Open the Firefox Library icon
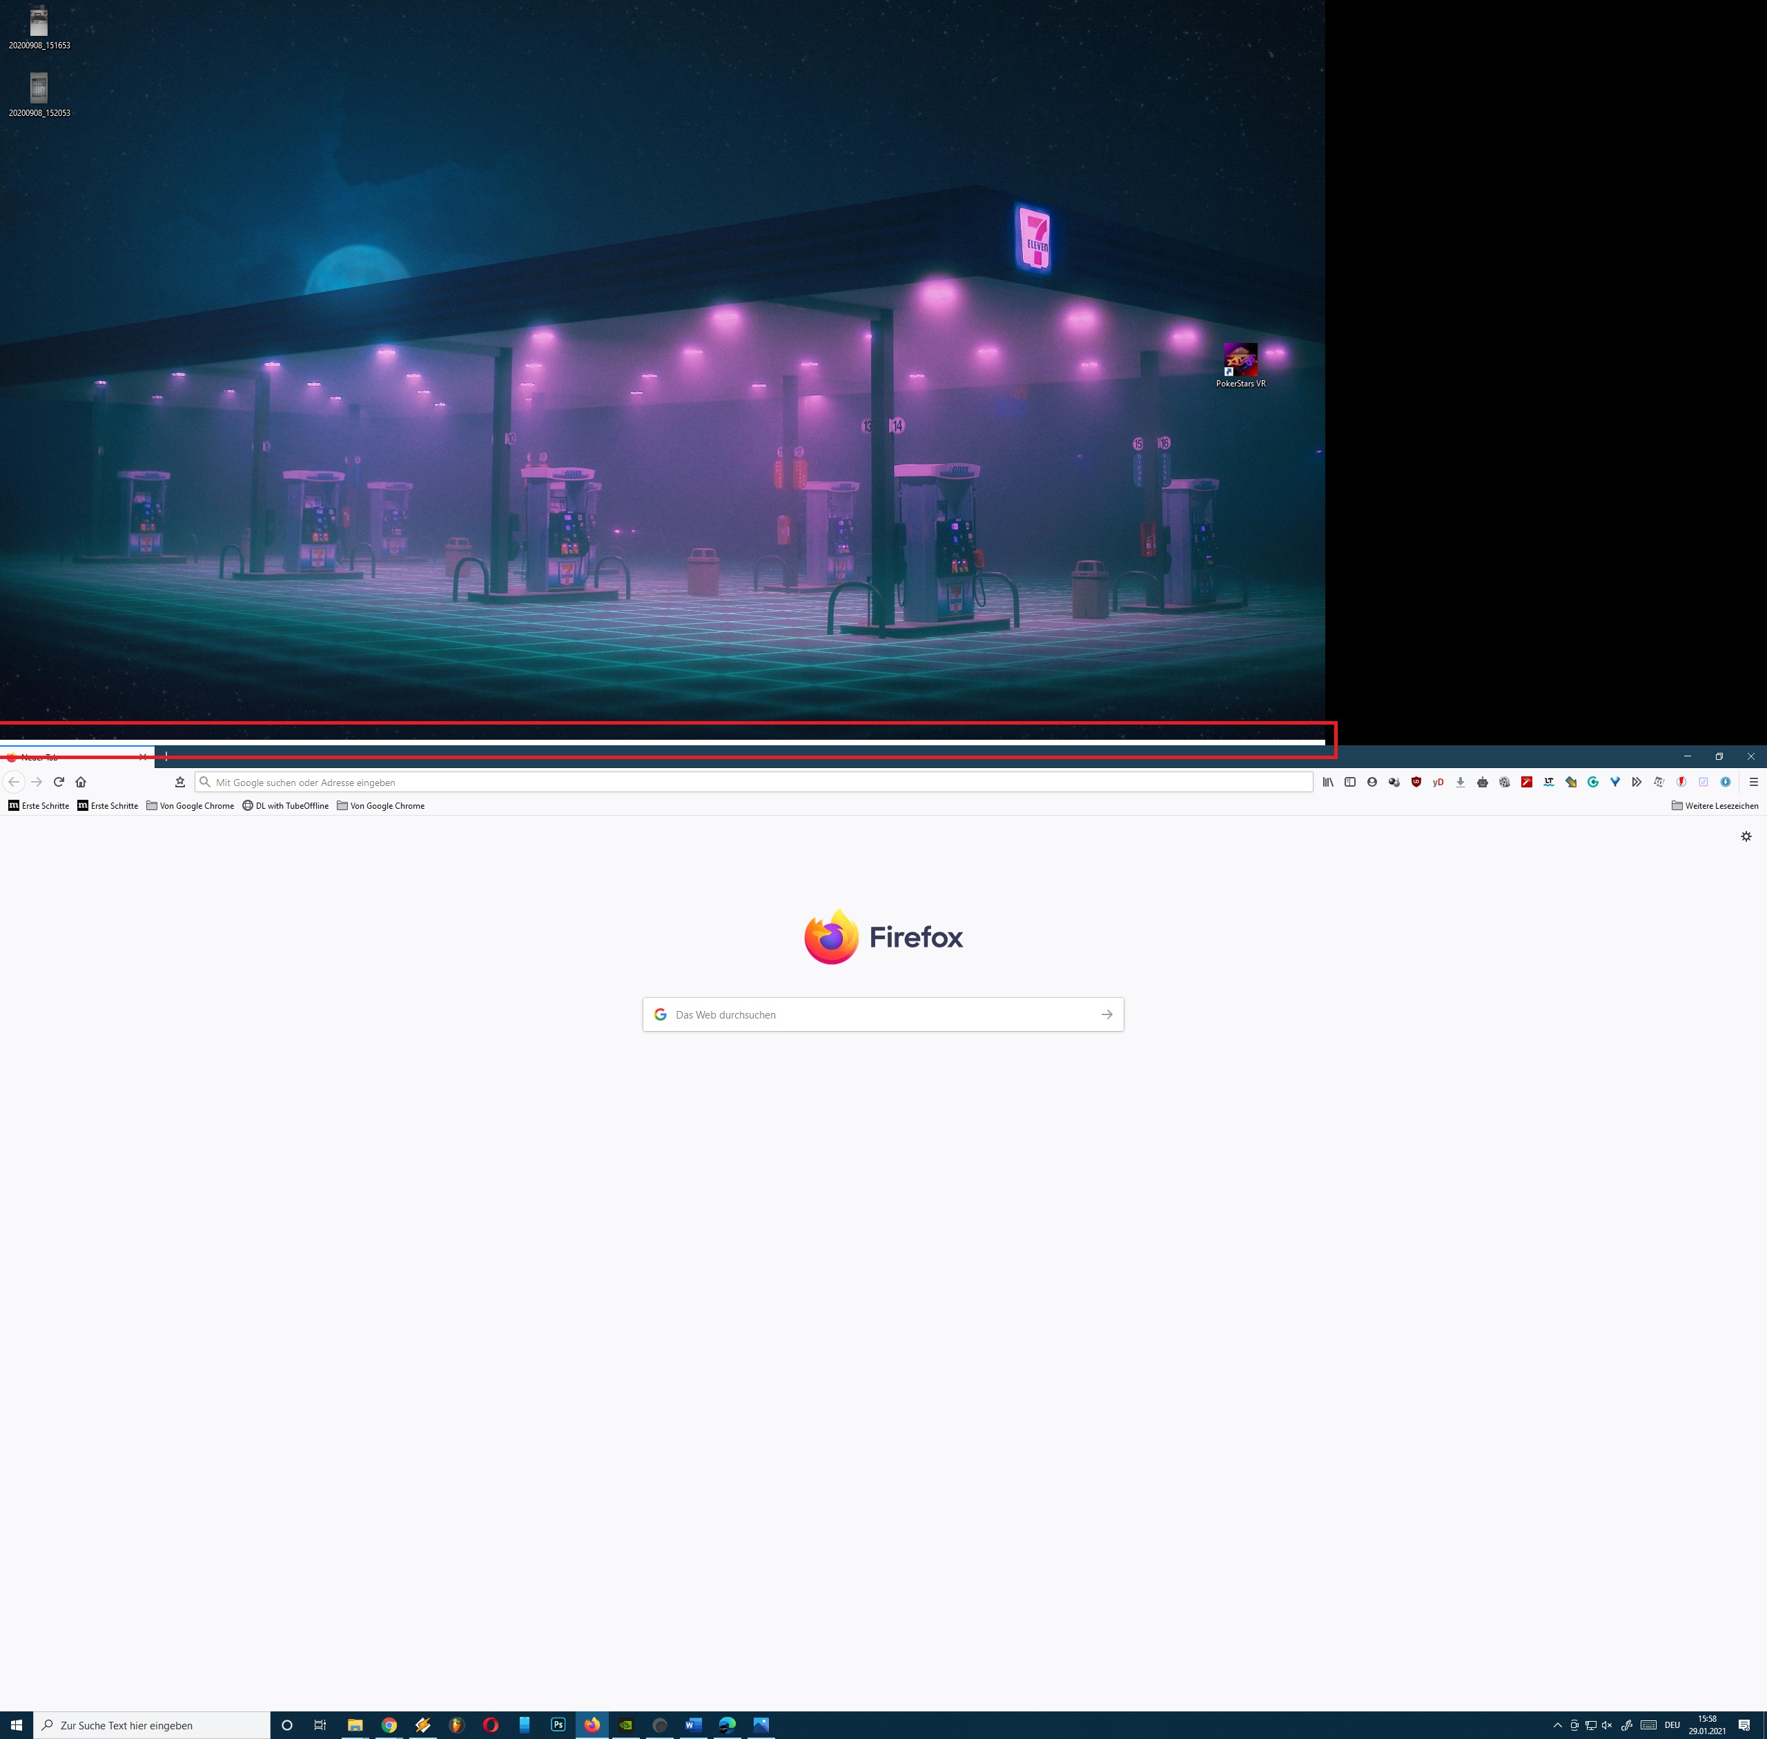The height and width of the screenshot is (1739, 1767). click(x=1327, y=782)
